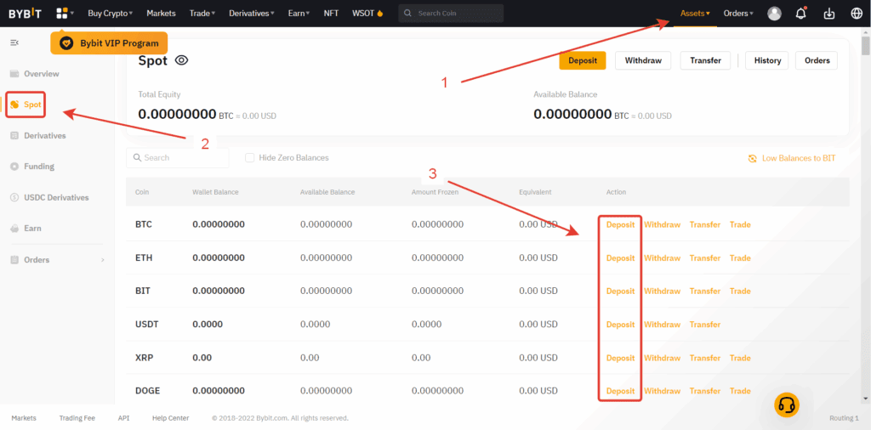Viewport: 871px width, 430px height.
Task: Expand the Assets dropdown menu
Action: point(695,14)
